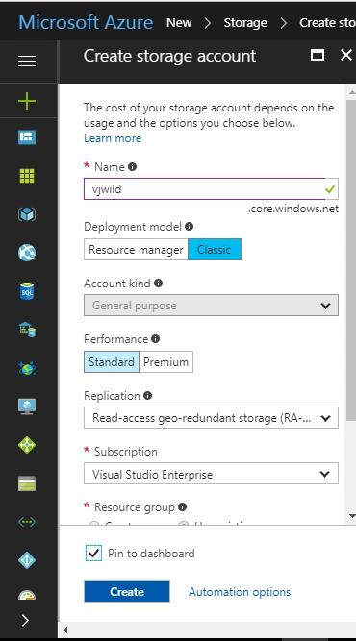The width and height of the screenshot is (356, 641).
Task: Open the Learn more link
Action: coord(113,138)
